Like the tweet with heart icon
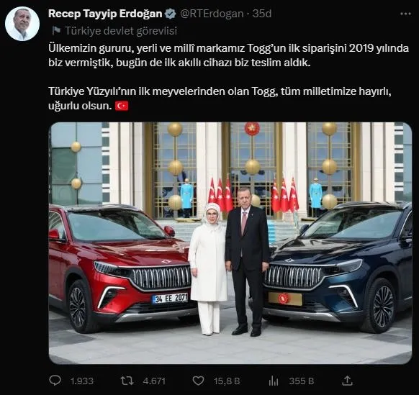Screen dimensions: 419x395 (198, 381)
